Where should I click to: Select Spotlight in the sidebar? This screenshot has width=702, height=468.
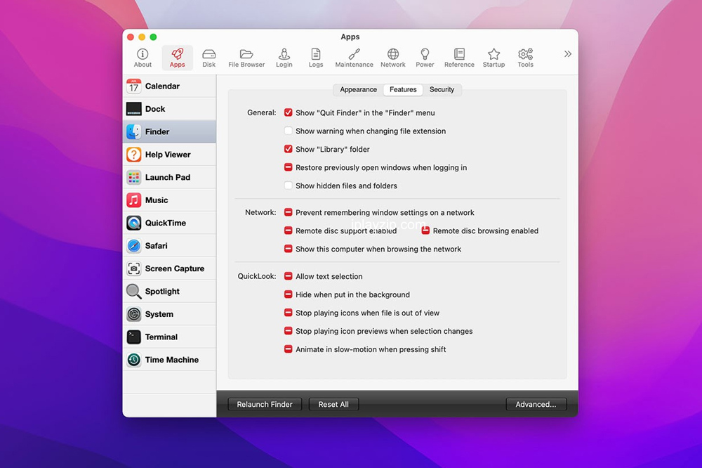click(169, 292)
